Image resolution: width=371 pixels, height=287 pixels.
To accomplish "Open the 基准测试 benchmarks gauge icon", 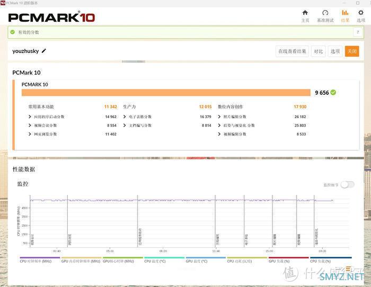I will point(325,13).
